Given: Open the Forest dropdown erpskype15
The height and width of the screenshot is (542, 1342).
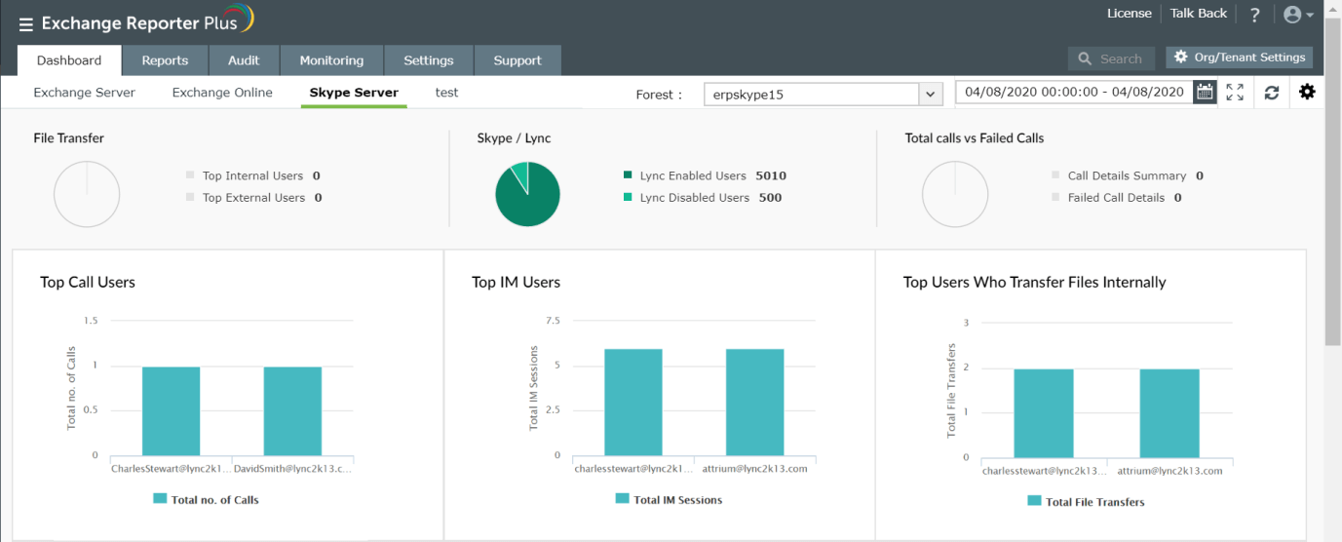Looking at the screenshot, I should tap(823, 95).
